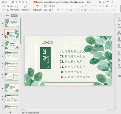Click the Save icon in the quick access bar
This screenshot has height=114, width=121.
coord(13,2)
